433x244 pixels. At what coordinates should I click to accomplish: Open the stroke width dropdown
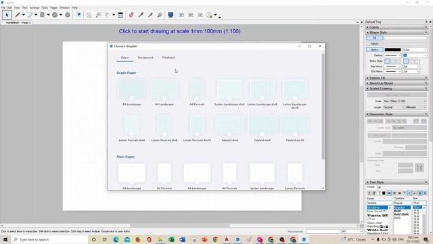coord(415,49)
